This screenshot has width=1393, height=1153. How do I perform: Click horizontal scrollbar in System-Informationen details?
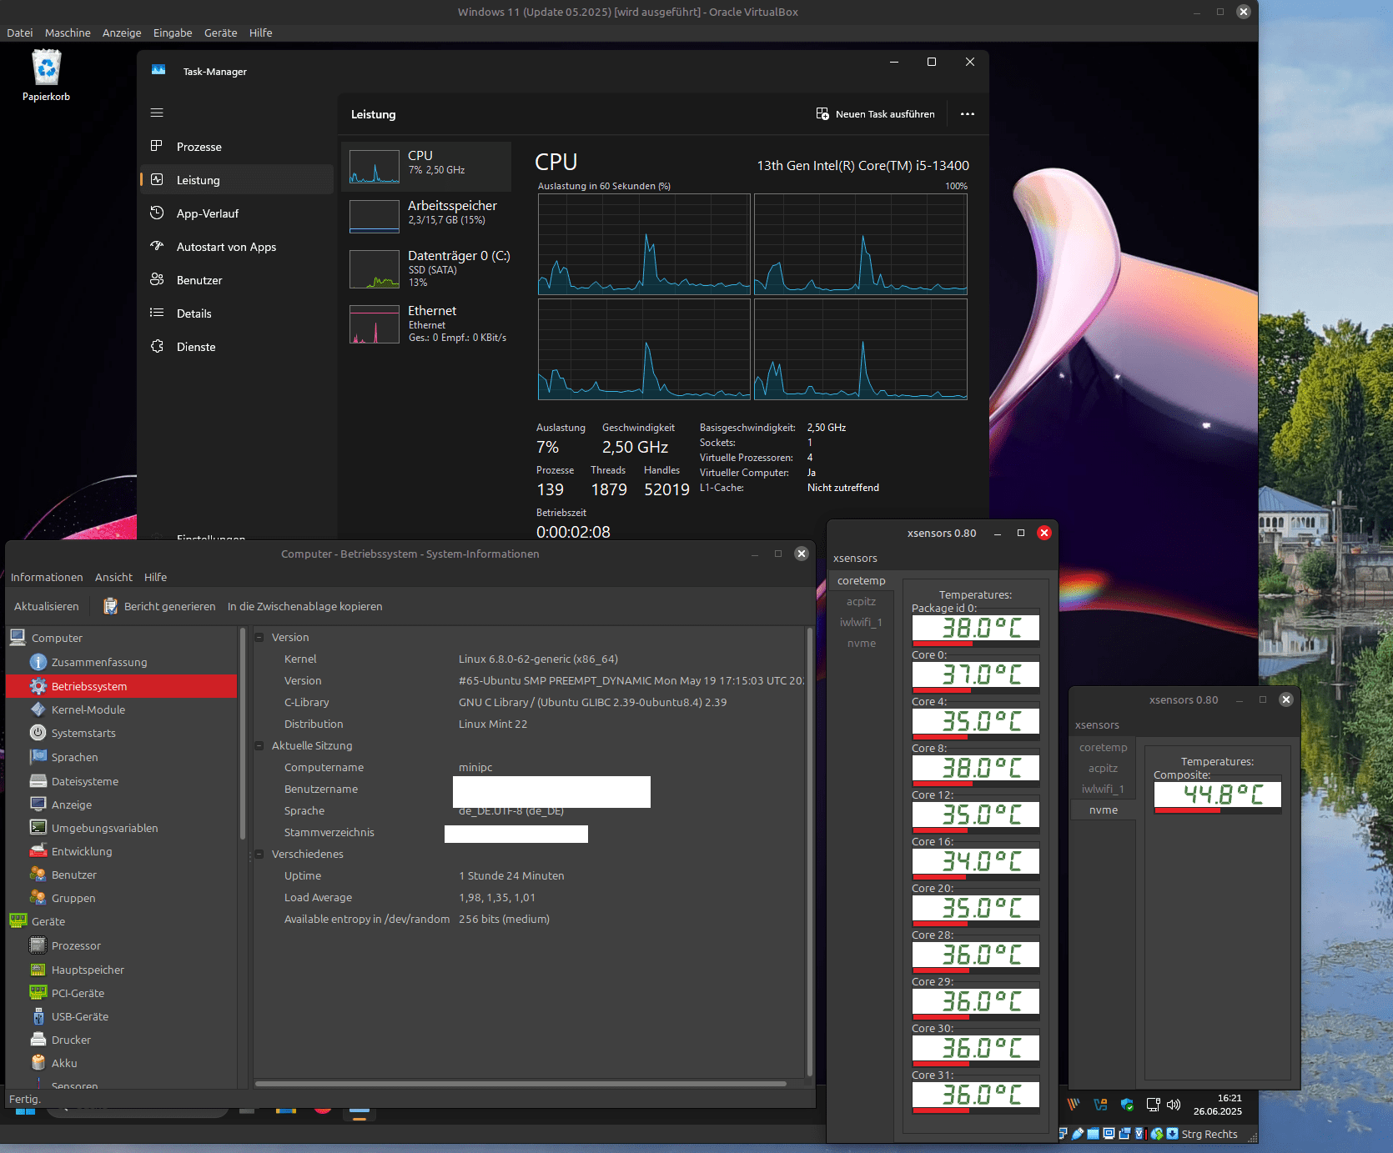pos(520,1084)
